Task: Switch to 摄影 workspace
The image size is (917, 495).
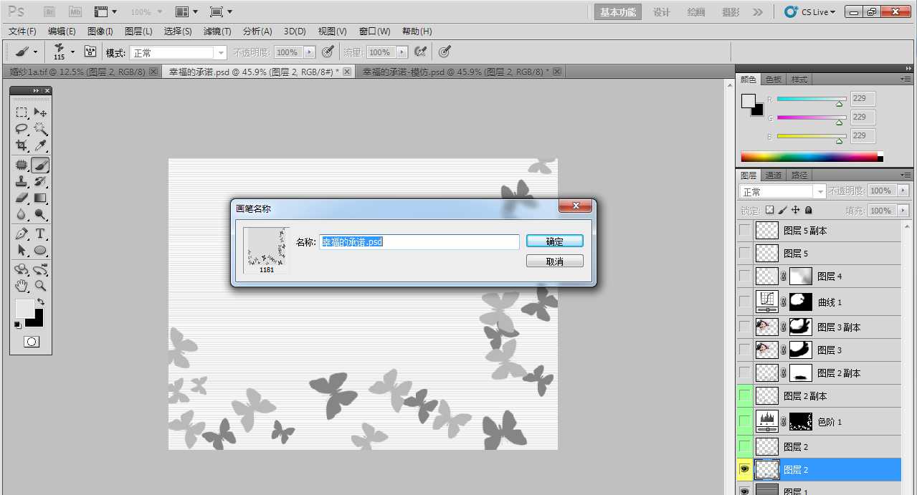Action: pos(731,12)
